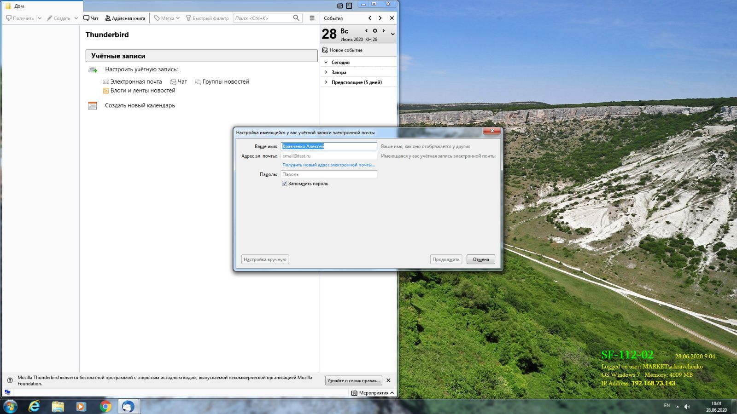Open the Chat toolbar button

(91, 18)
